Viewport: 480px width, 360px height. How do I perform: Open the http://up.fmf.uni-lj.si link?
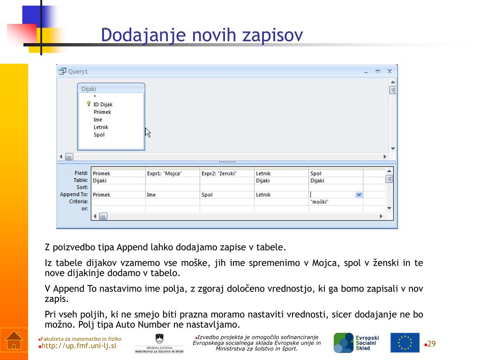79,346
